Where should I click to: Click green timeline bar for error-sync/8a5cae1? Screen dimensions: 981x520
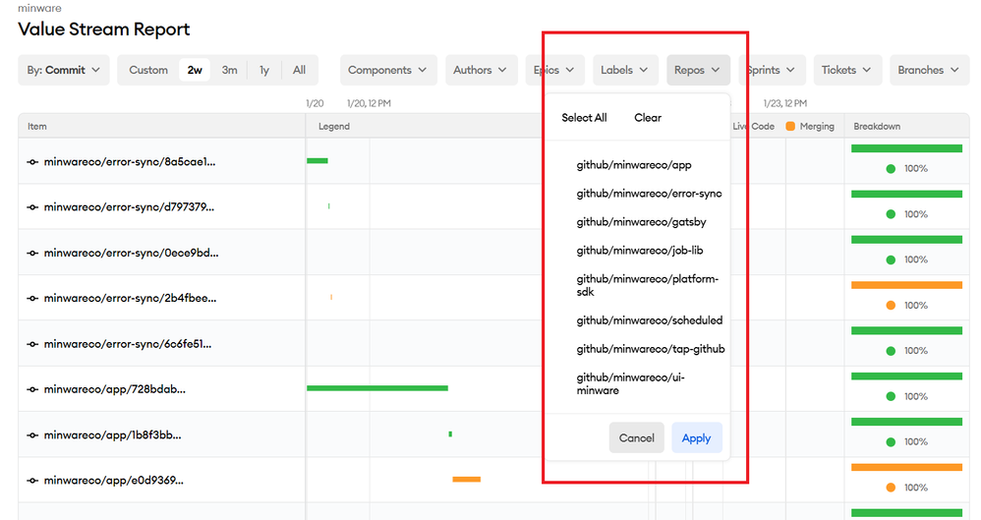(317, 161)
